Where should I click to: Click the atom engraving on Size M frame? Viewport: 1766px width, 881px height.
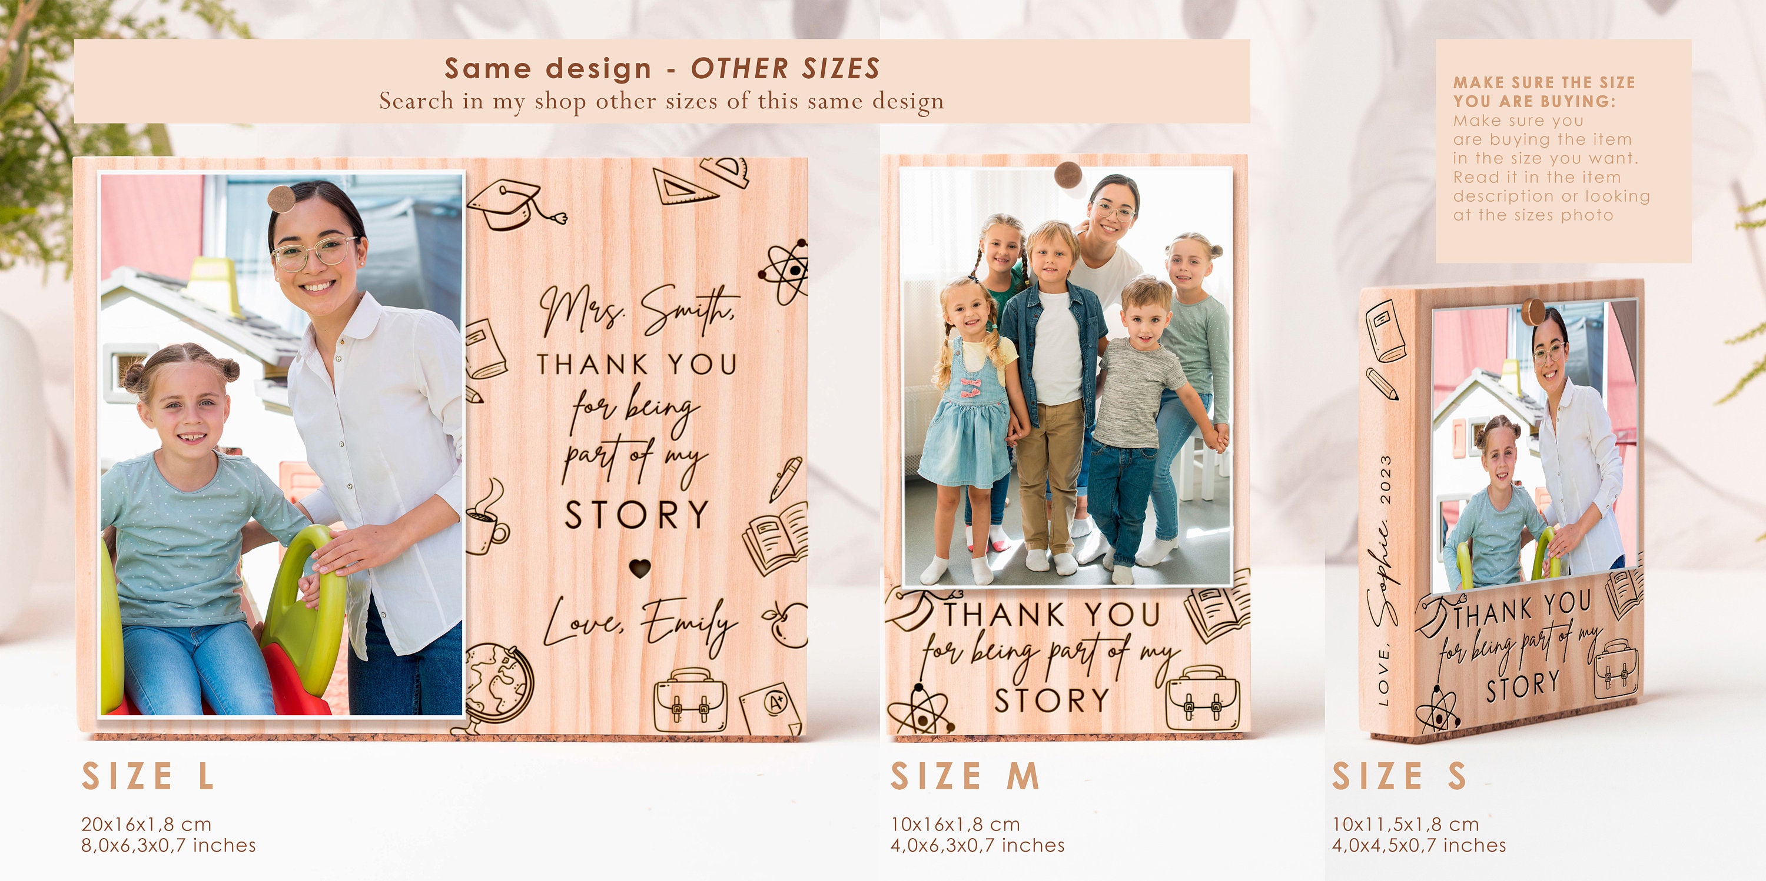(x=920, y=708)
